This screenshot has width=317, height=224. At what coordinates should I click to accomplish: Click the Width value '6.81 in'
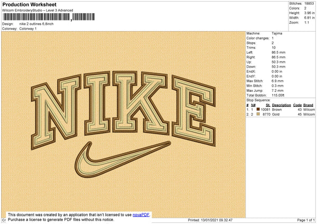click(x=309, y=18)
